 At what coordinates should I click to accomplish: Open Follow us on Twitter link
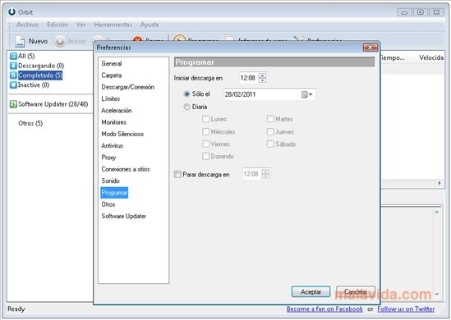[x=406, y=309]
